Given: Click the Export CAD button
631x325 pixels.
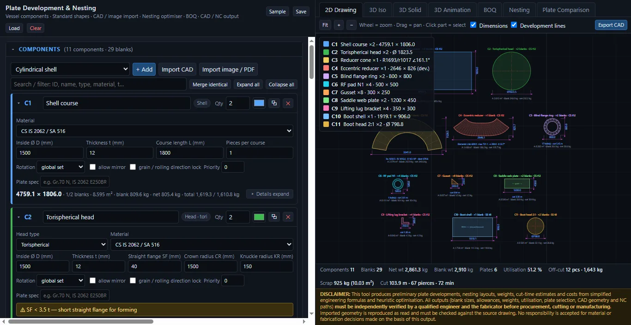Looking at the screenshot, I should (611, 25).
